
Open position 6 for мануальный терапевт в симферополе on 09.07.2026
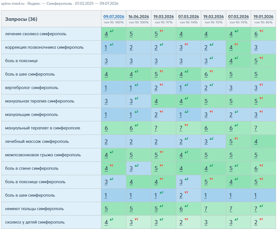pyautogui.click(x=106, y=128)
